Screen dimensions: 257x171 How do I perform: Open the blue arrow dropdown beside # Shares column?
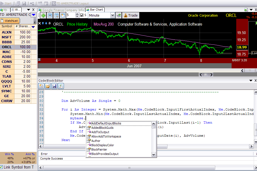[33, 27]
